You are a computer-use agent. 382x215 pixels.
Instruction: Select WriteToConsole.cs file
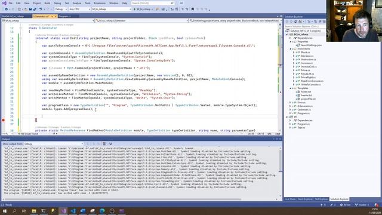tap(310, 84)
